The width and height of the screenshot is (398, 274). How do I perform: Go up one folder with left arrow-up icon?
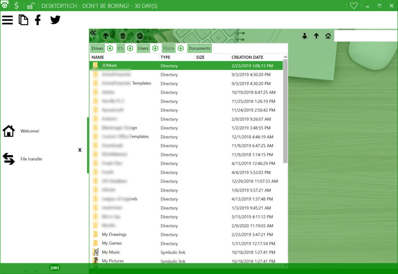[105, 36]
